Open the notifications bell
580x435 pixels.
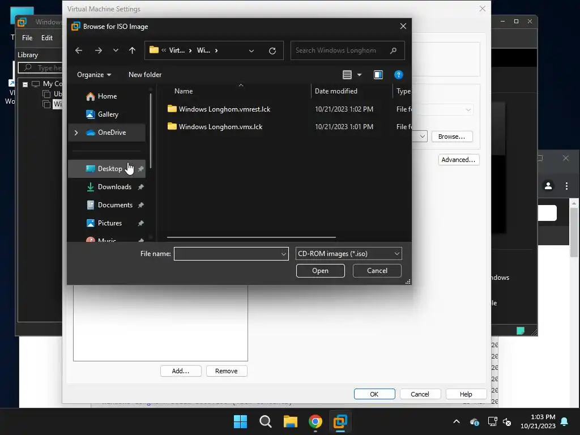point(565,421)
